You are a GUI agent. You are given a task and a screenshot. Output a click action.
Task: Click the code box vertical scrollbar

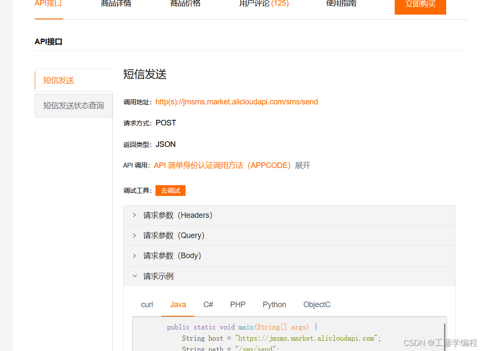click(x=444, y=337)
